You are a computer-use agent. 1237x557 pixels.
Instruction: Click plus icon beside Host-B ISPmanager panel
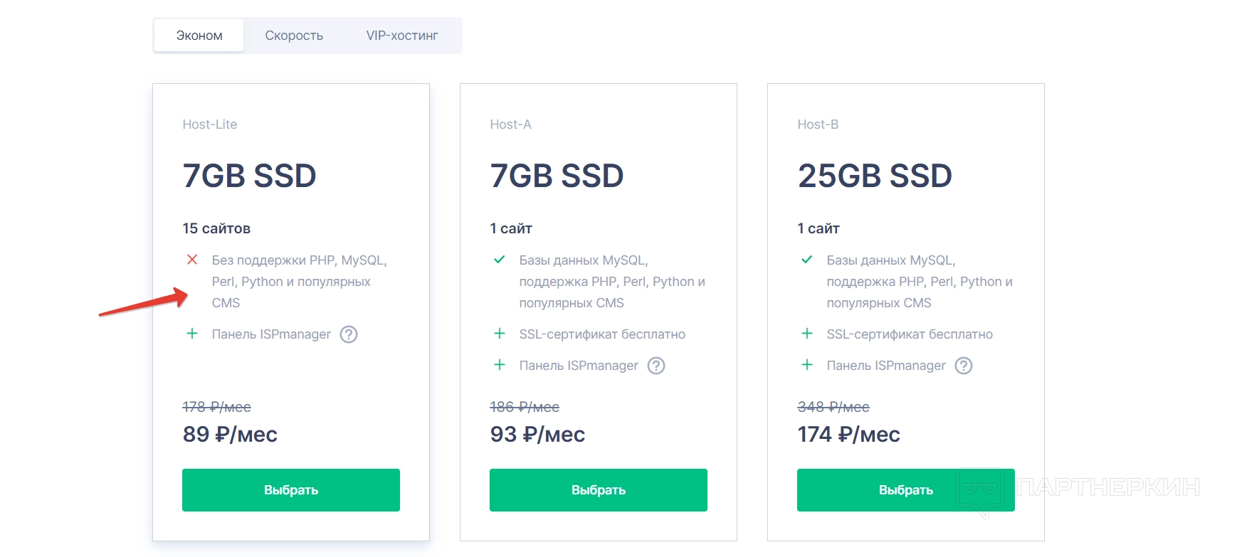pos(807,365)
